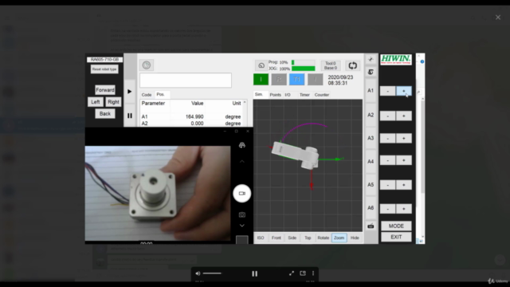Viewport: 510px width, 287px height.
Task: Switch to the Code tab
Action: point(147,95)
